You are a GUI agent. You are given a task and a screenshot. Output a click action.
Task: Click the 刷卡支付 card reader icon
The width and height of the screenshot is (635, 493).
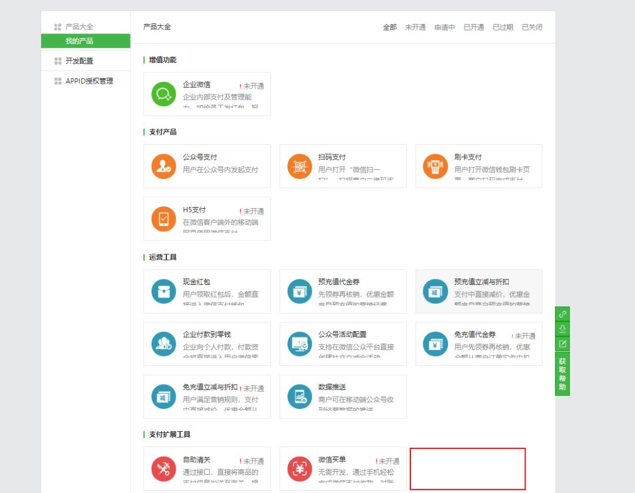coord(435,166)
